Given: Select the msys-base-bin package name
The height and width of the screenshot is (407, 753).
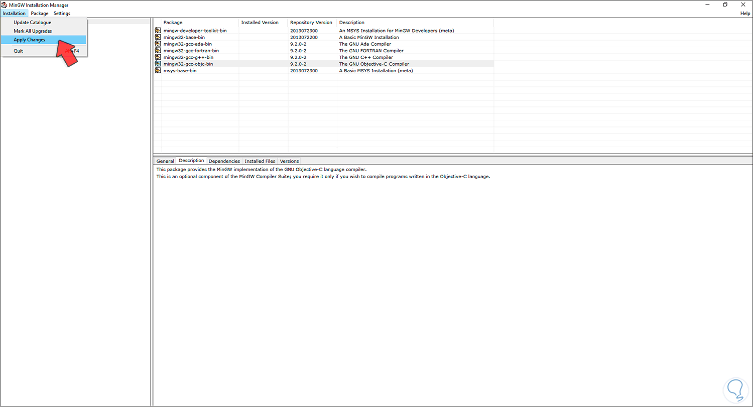Looking at the screenshot, I should (x=180, y=70).
